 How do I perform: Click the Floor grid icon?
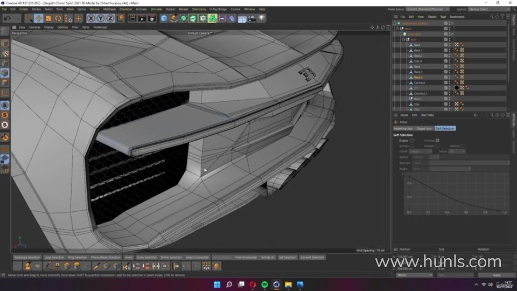[x=242, y=18]
